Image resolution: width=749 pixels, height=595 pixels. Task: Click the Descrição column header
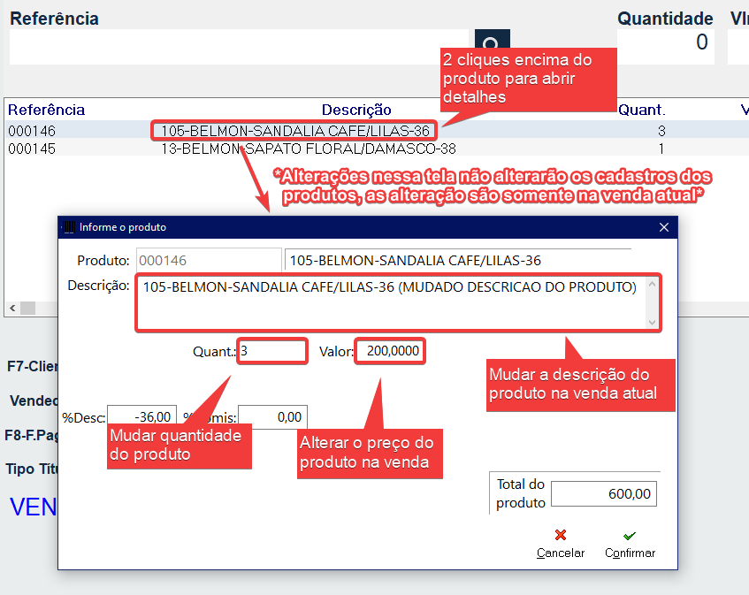click(355, 110)
